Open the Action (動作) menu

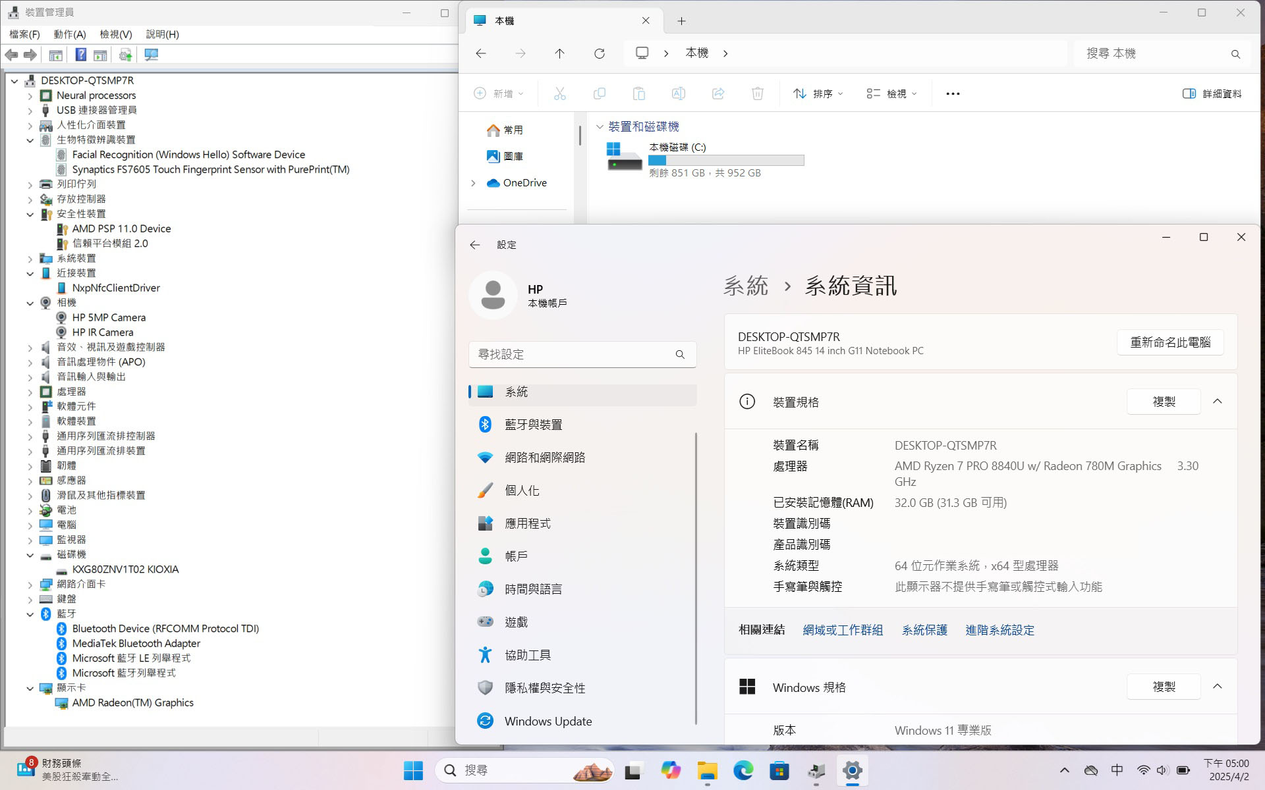[69, 34]
